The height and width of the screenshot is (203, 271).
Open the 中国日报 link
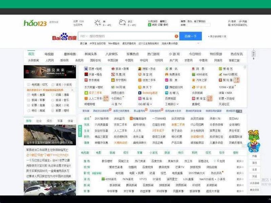(x=113, y=60)
